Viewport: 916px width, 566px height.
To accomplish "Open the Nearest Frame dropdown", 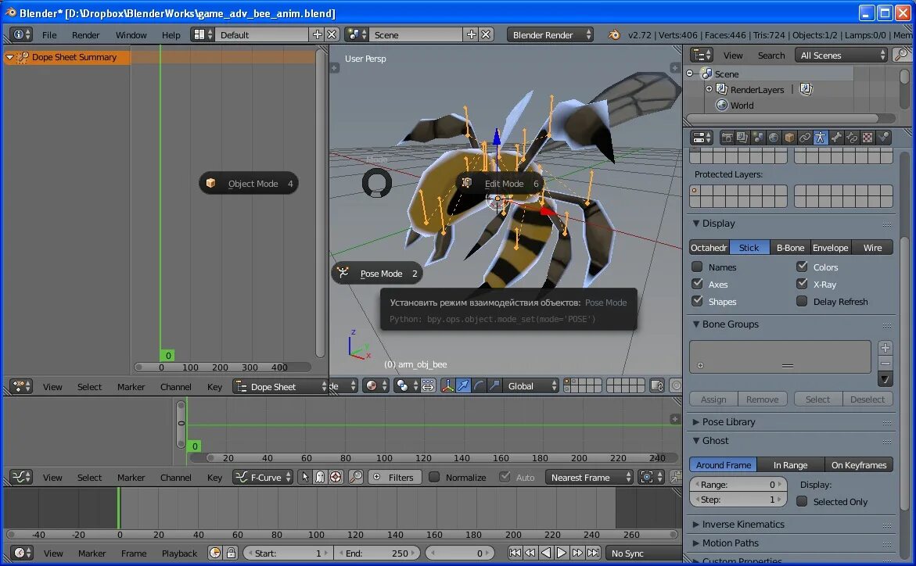I will pyautogui.click(x=589, y=477).
